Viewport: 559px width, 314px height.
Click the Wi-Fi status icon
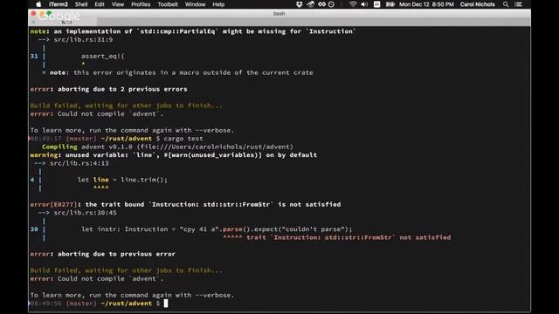coord(353,4)
